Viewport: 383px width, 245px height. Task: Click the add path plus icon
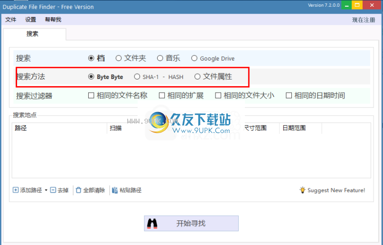pyautogui.click(x=15, y=190)
